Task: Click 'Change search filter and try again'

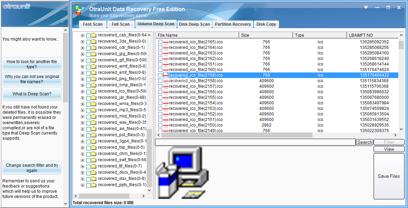Action: (32, 168)
